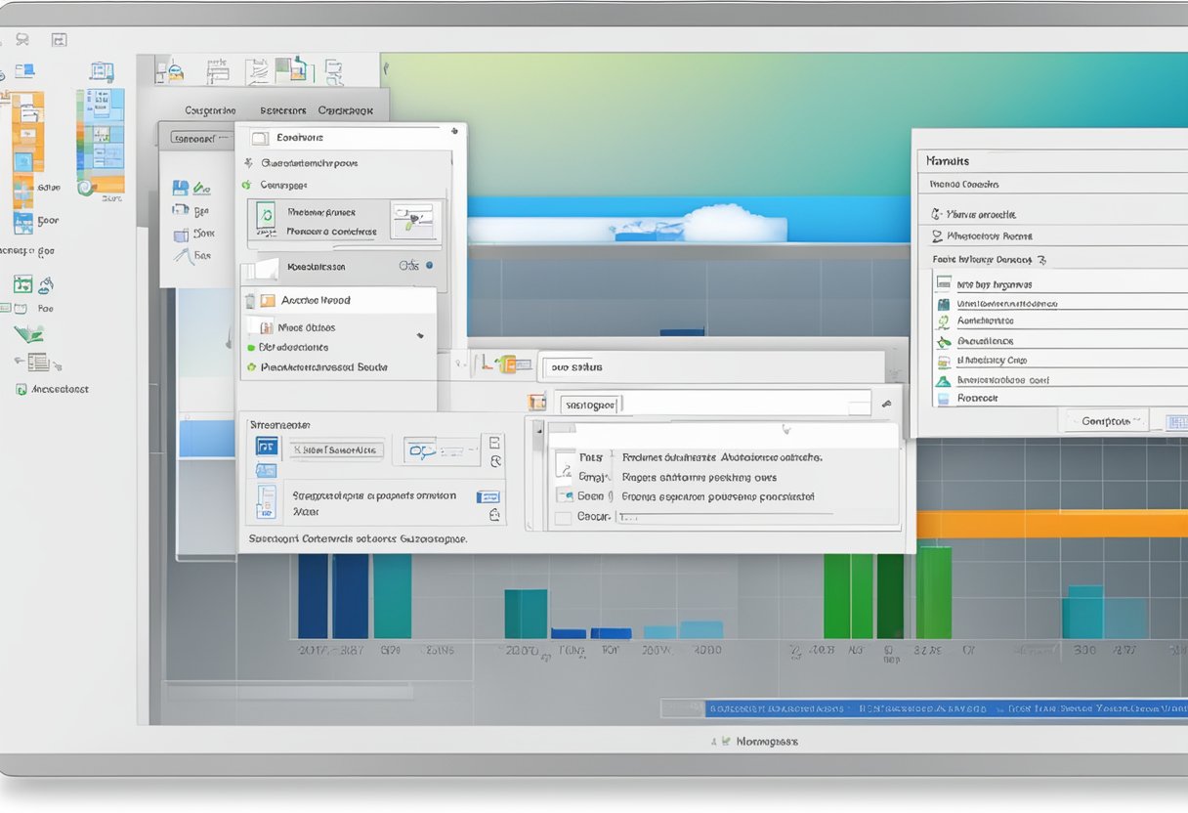Expand the submenu arrow beside Mece Obices

420,334
